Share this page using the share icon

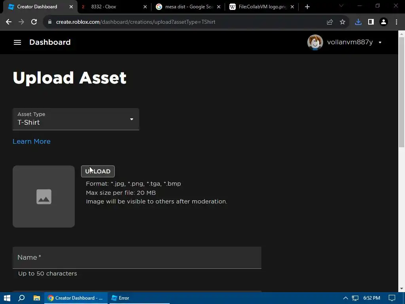tap(330, 22)
